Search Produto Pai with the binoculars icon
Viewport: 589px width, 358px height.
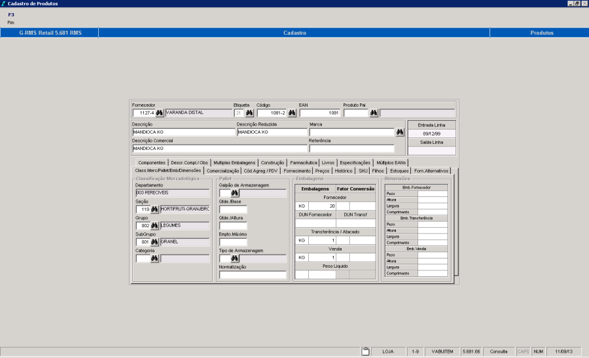[x=374, y=113]
